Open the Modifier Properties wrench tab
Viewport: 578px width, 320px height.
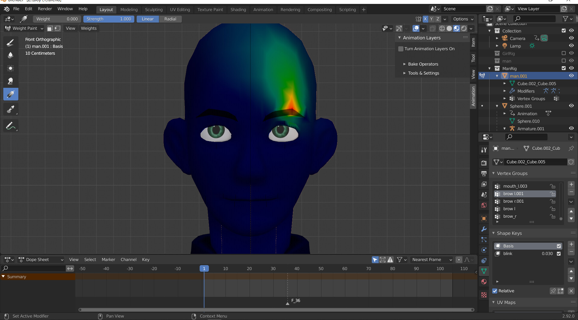pyautogui.click(x=484, y=229)
